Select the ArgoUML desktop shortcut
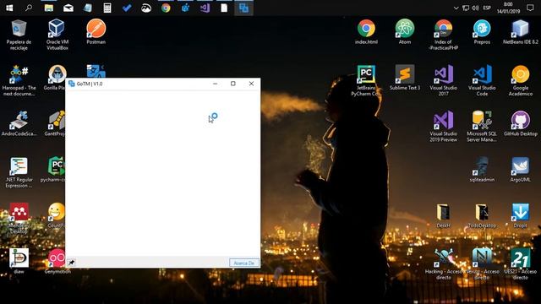This screenshot has width=541, height=304. pos(521,169)
